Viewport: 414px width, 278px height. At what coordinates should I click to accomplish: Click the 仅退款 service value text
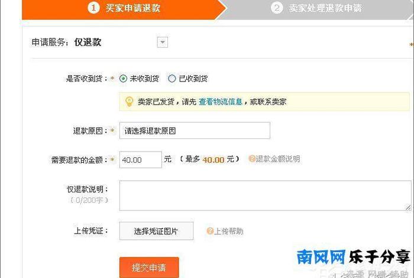click(88, 42)
